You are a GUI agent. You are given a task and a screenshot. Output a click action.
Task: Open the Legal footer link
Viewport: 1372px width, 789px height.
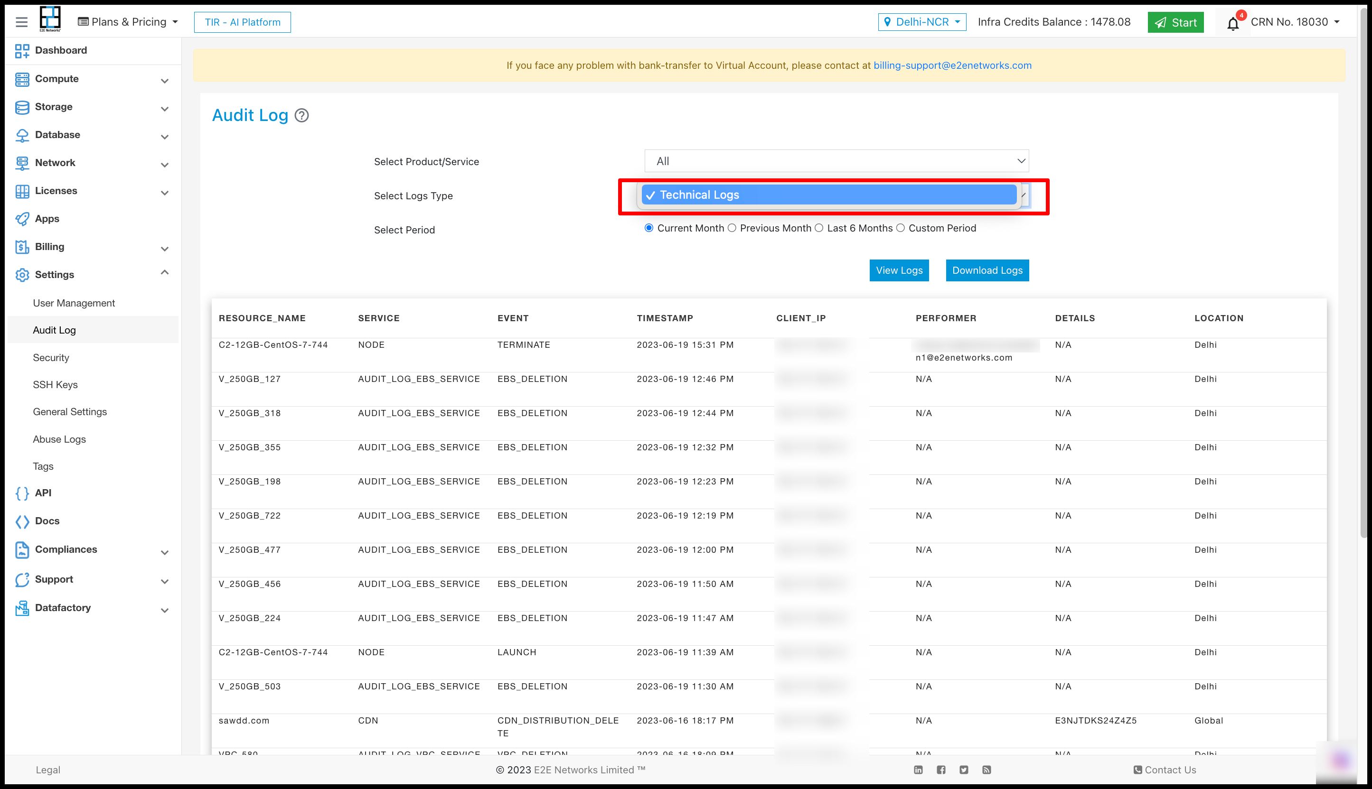pyautogui.click(x=47, y=770)
